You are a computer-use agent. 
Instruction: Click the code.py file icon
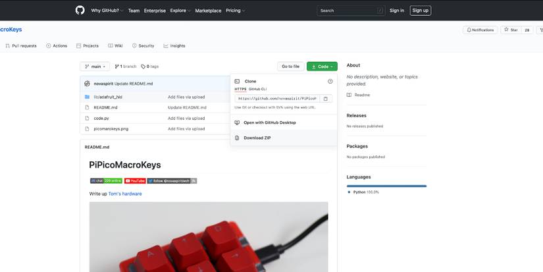pos(87,119)
